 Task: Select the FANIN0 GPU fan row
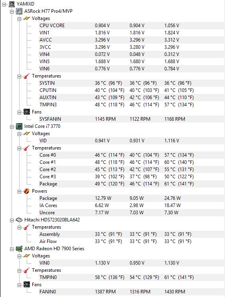point(131,292)
